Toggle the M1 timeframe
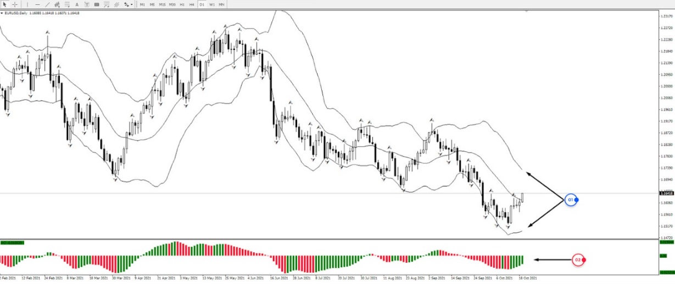 pos(142,4)
